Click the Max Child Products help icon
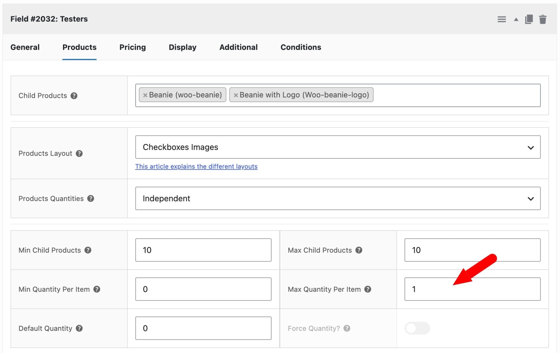 click(359, 250)
